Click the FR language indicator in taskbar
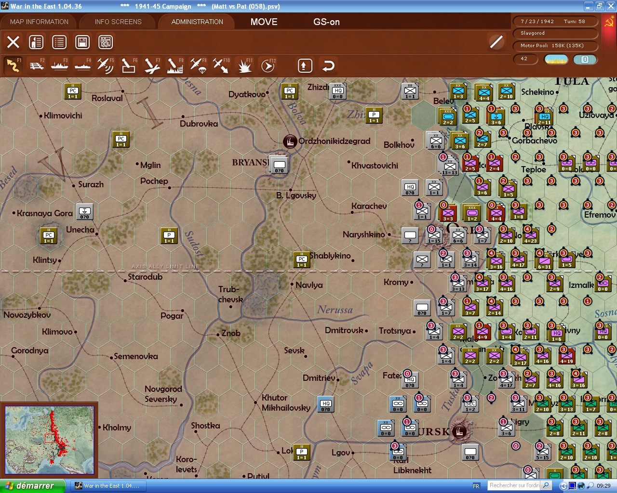 pyautogui.click(x=476, y=486)
